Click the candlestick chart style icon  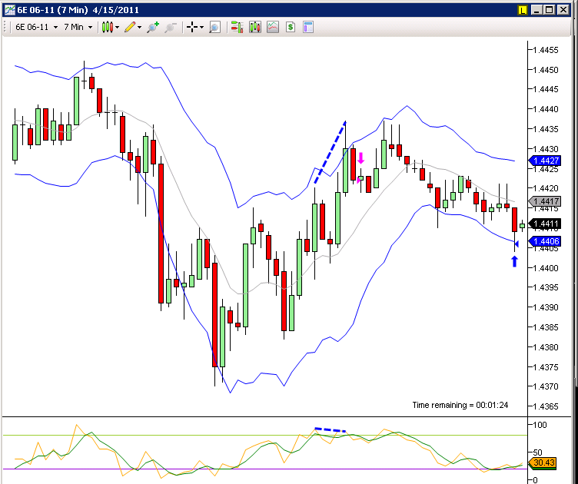[x=108, y=27]
